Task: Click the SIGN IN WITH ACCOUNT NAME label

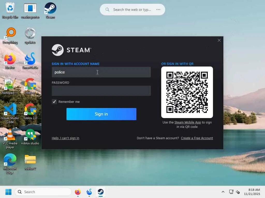Action: pyautogui.click(x=76, y=64)
